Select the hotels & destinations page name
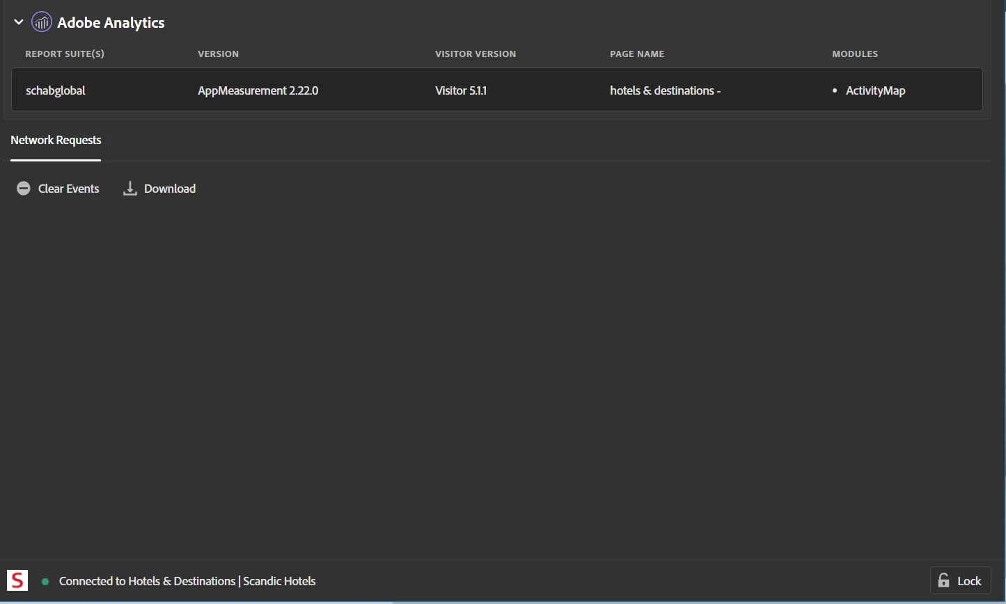 pyautogui.click(x=665, y=90)
